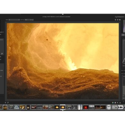Select the dome building thumbnail in filmstrip

(17, 107)
